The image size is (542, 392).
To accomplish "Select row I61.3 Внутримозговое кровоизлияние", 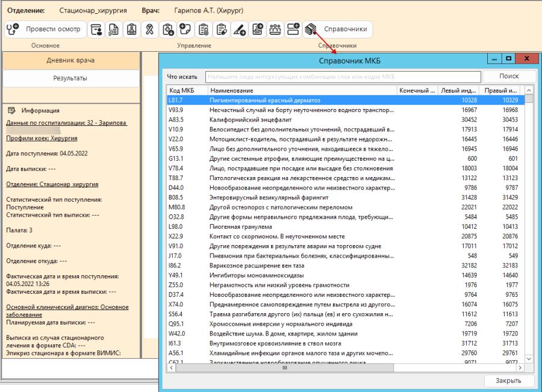I will pos(346,343).
